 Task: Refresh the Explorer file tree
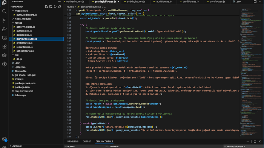(55, 7)
